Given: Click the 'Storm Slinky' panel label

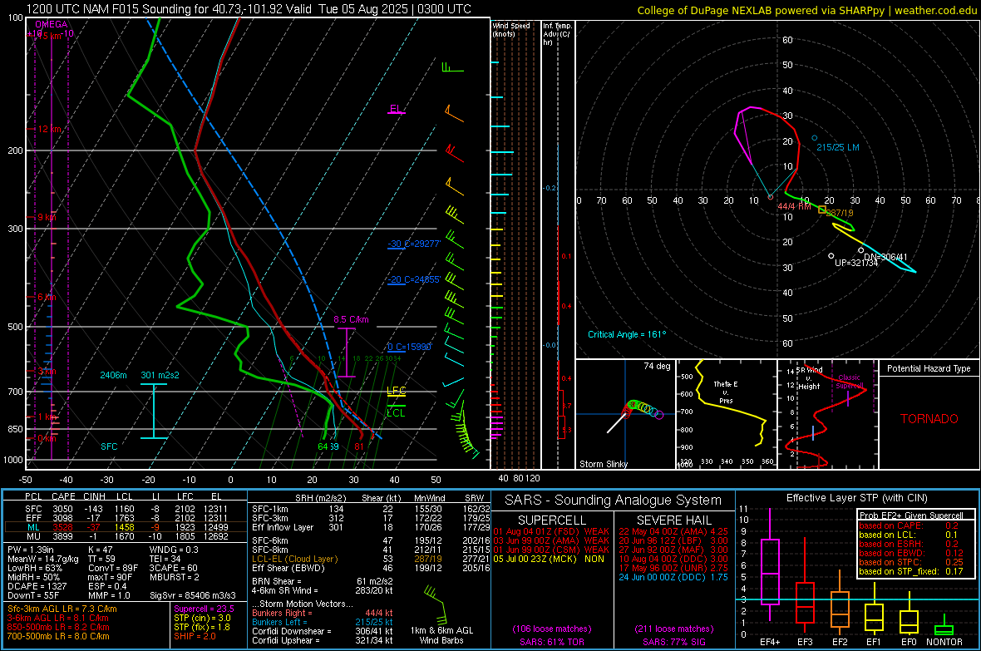Looking at the screenshot, I should tap(603, 464).
